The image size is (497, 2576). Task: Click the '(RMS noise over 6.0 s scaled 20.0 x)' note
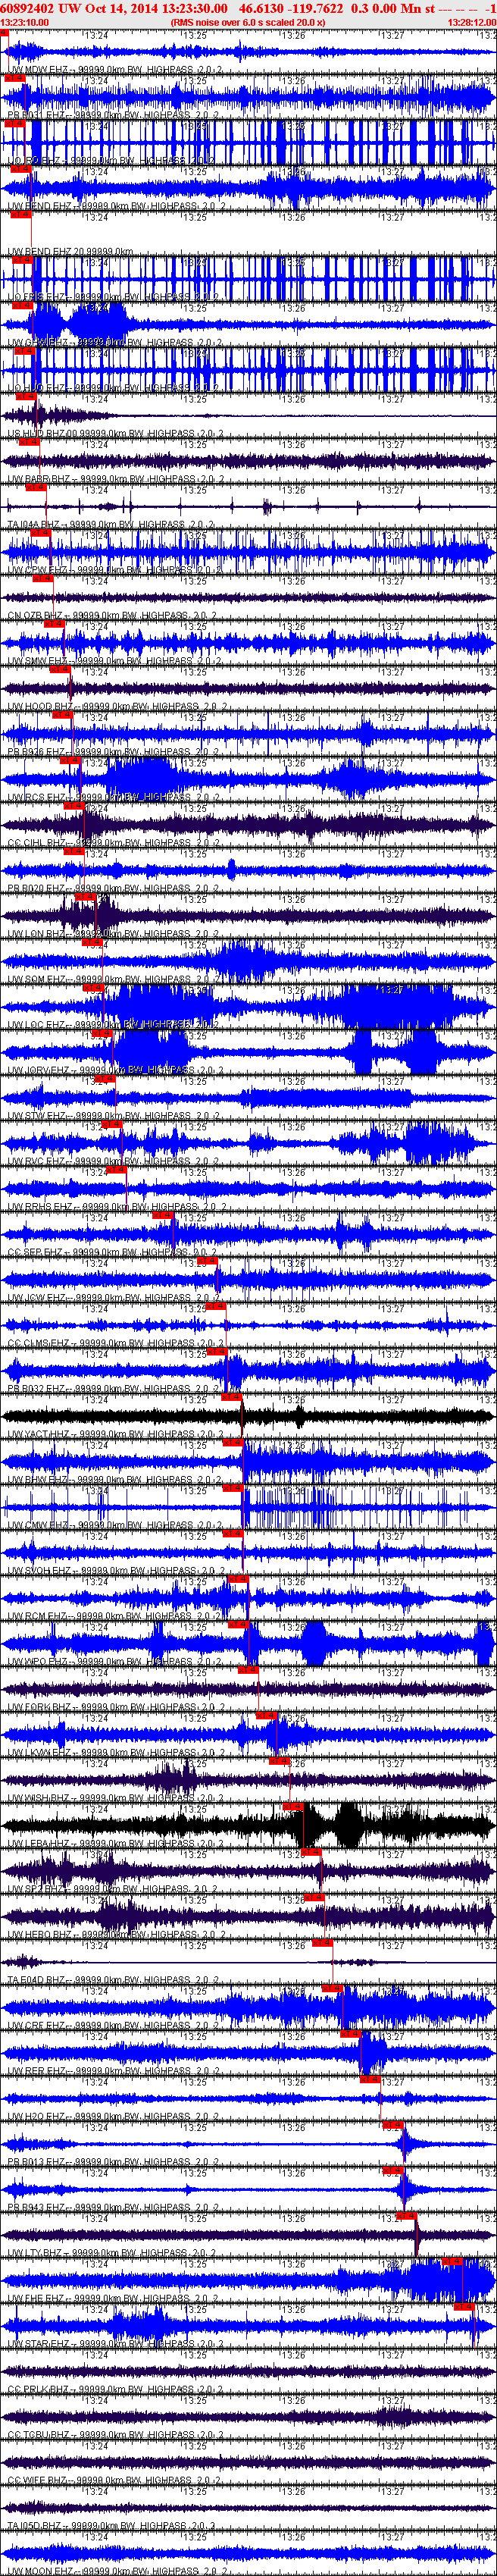click(x=248, y=22)
